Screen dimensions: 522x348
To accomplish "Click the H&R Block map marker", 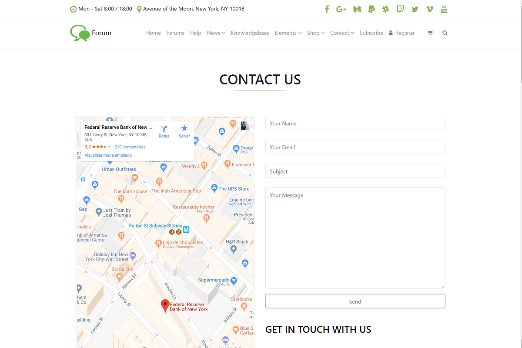I will (234, 249).
